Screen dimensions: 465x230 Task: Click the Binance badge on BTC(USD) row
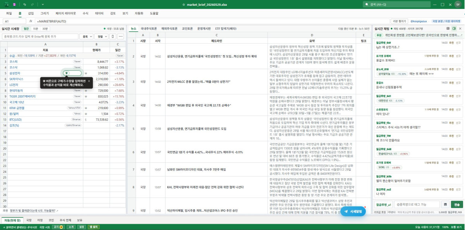[76, 119]
